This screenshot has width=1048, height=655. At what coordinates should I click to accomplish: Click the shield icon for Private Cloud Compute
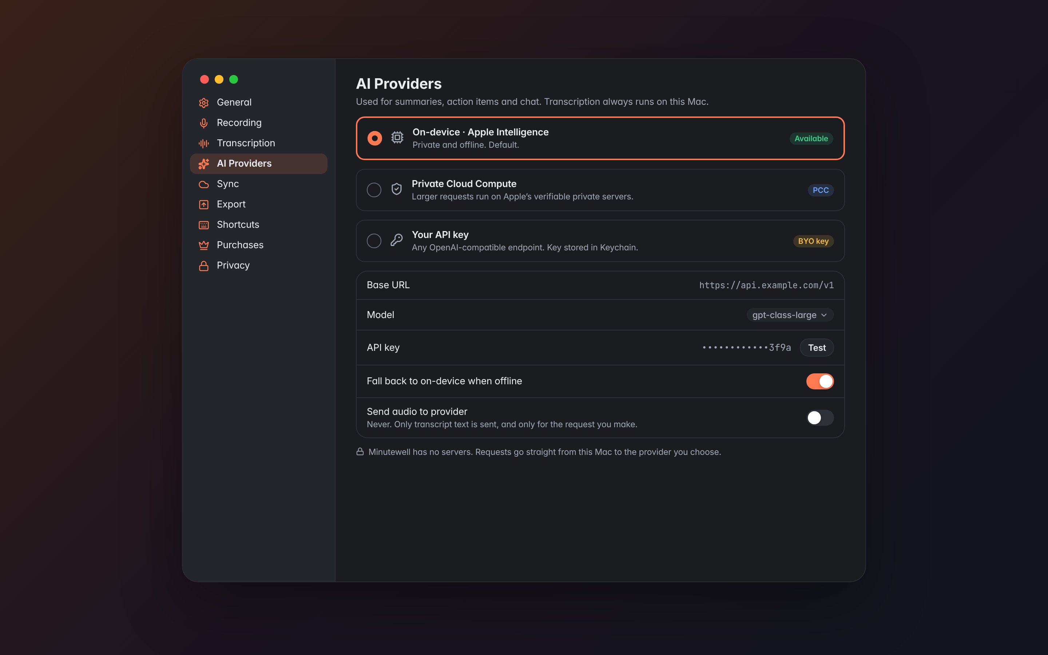click(x=396, y=189)
